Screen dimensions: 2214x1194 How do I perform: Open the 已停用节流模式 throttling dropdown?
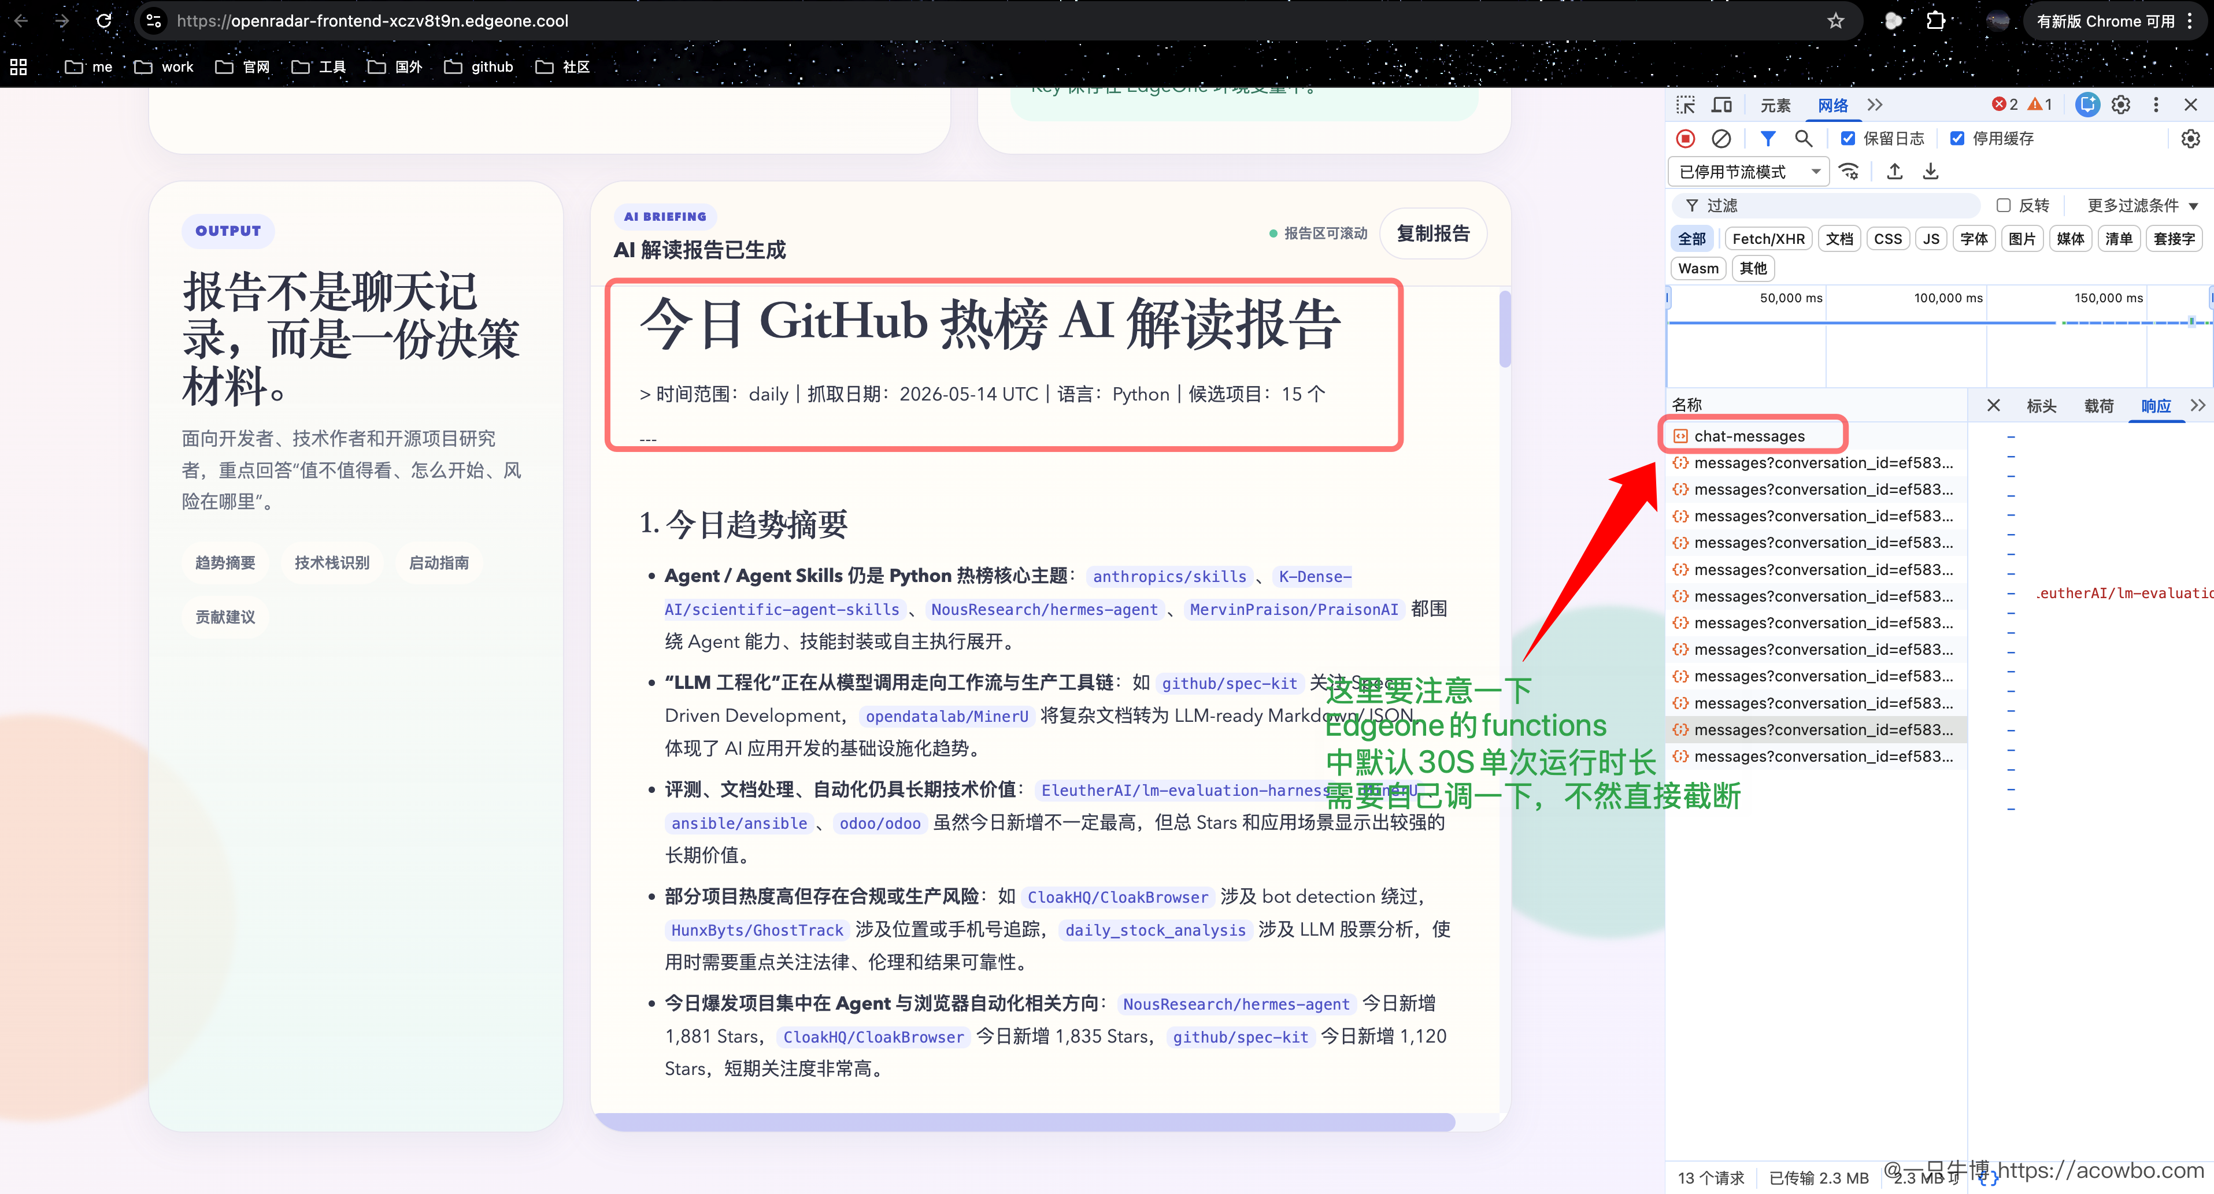[x=1749, y=172]
